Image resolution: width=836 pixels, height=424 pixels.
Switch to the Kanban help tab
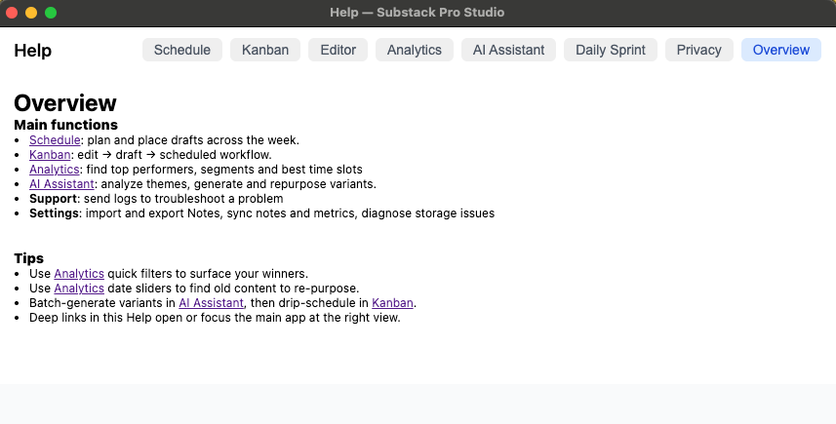tap(265, 50)
